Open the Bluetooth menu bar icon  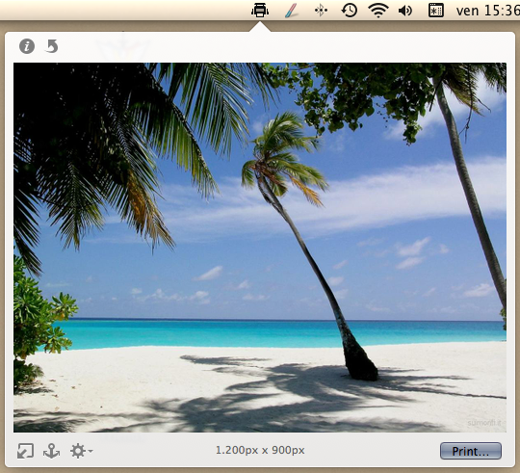(321, 11)
